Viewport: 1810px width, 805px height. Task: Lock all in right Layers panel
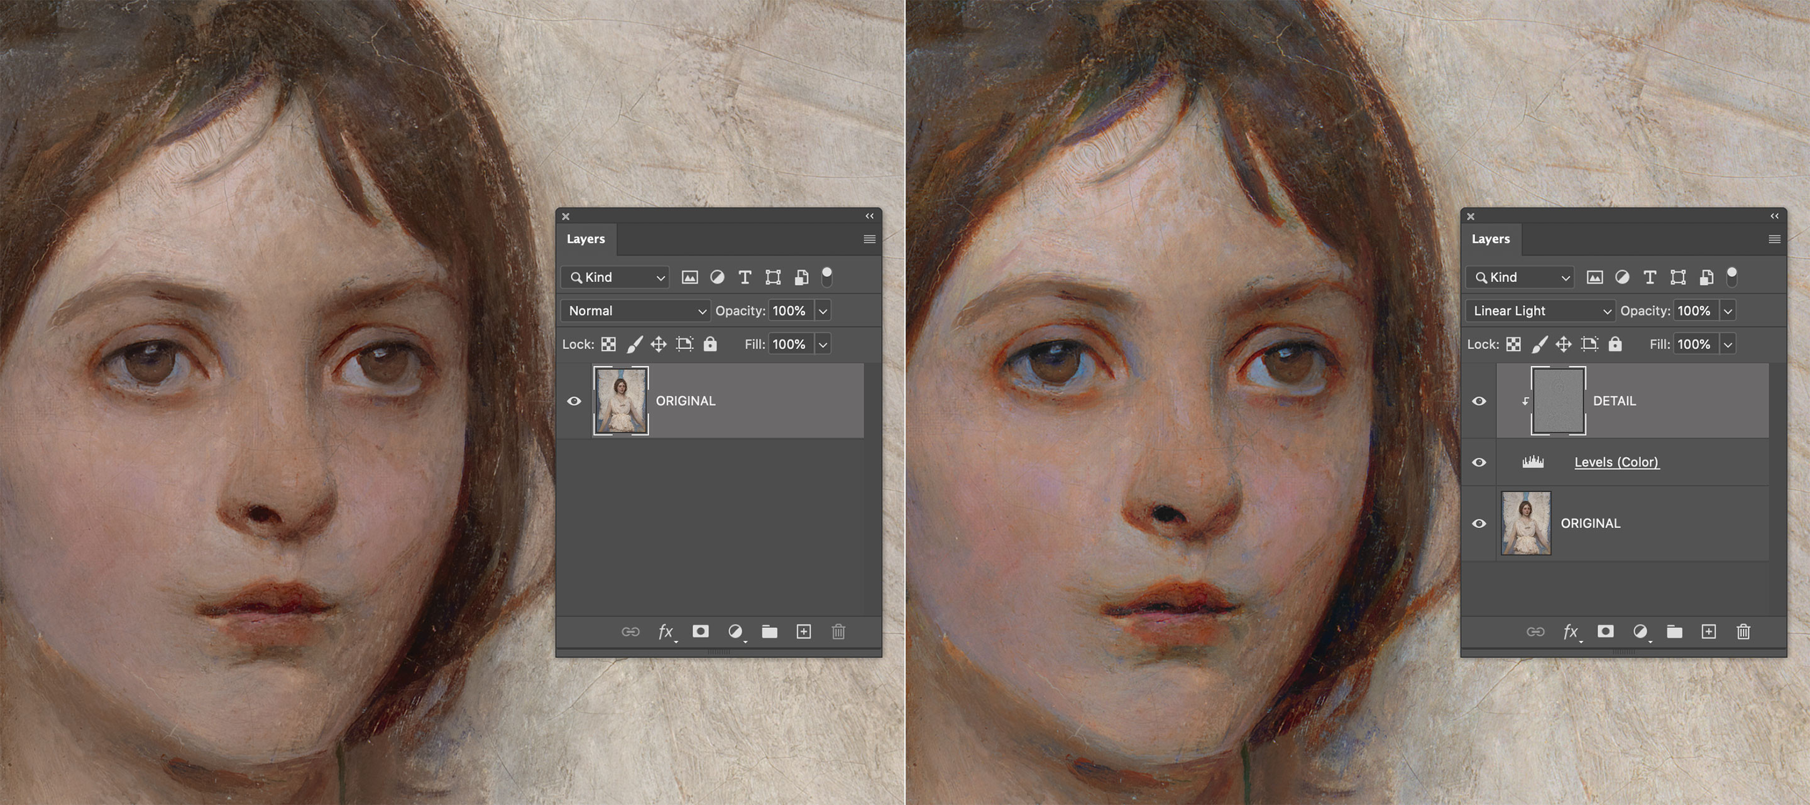pos(1615,343)
